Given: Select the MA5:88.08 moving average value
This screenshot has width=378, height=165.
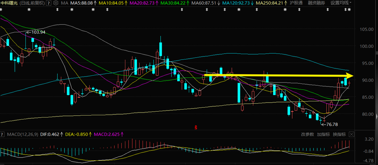Looking at the screenshot, I should pyautogui.click(x=81, y=3).
